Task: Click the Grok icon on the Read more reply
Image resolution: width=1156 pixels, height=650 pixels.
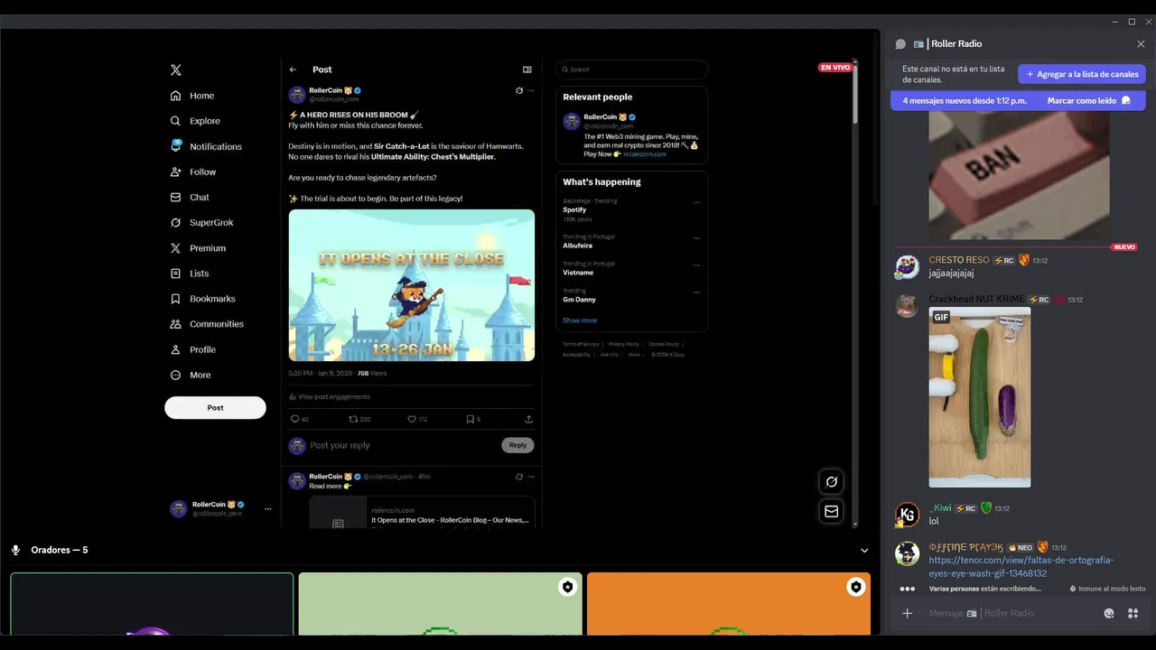Action: tap(519, 477)
